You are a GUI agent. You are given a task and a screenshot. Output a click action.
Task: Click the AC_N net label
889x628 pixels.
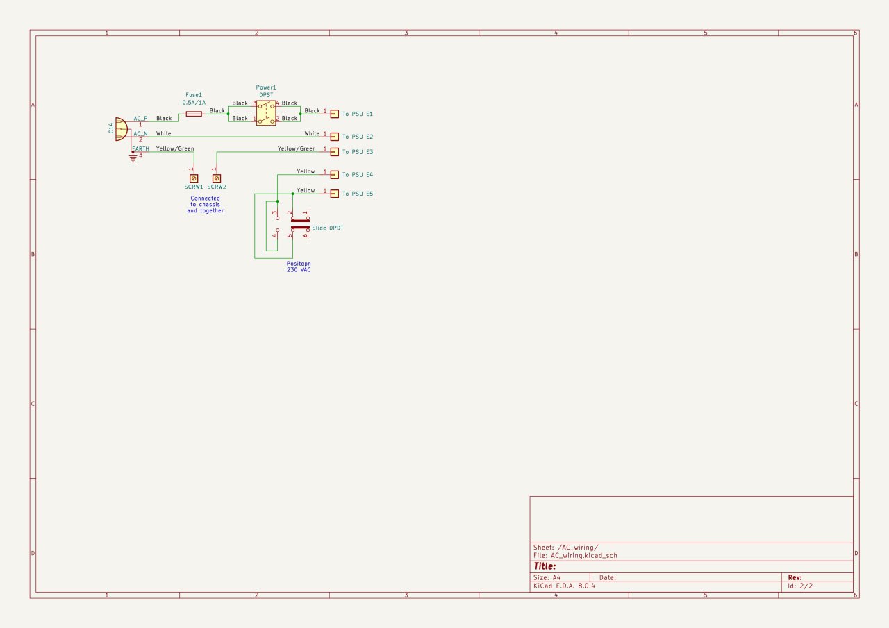(140, 133)
